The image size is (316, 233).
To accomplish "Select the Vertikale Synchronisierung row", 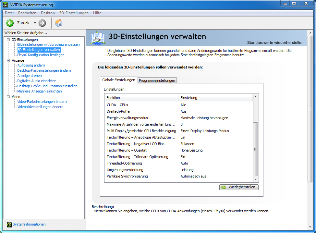I will click(179, 176).
